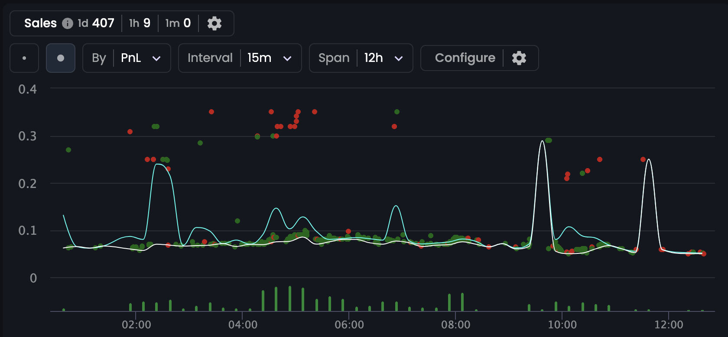The height and width of the screenshot is (337, 728).
Task: Click the price line peak near 11:40
Action: click(x=648, y=160)
